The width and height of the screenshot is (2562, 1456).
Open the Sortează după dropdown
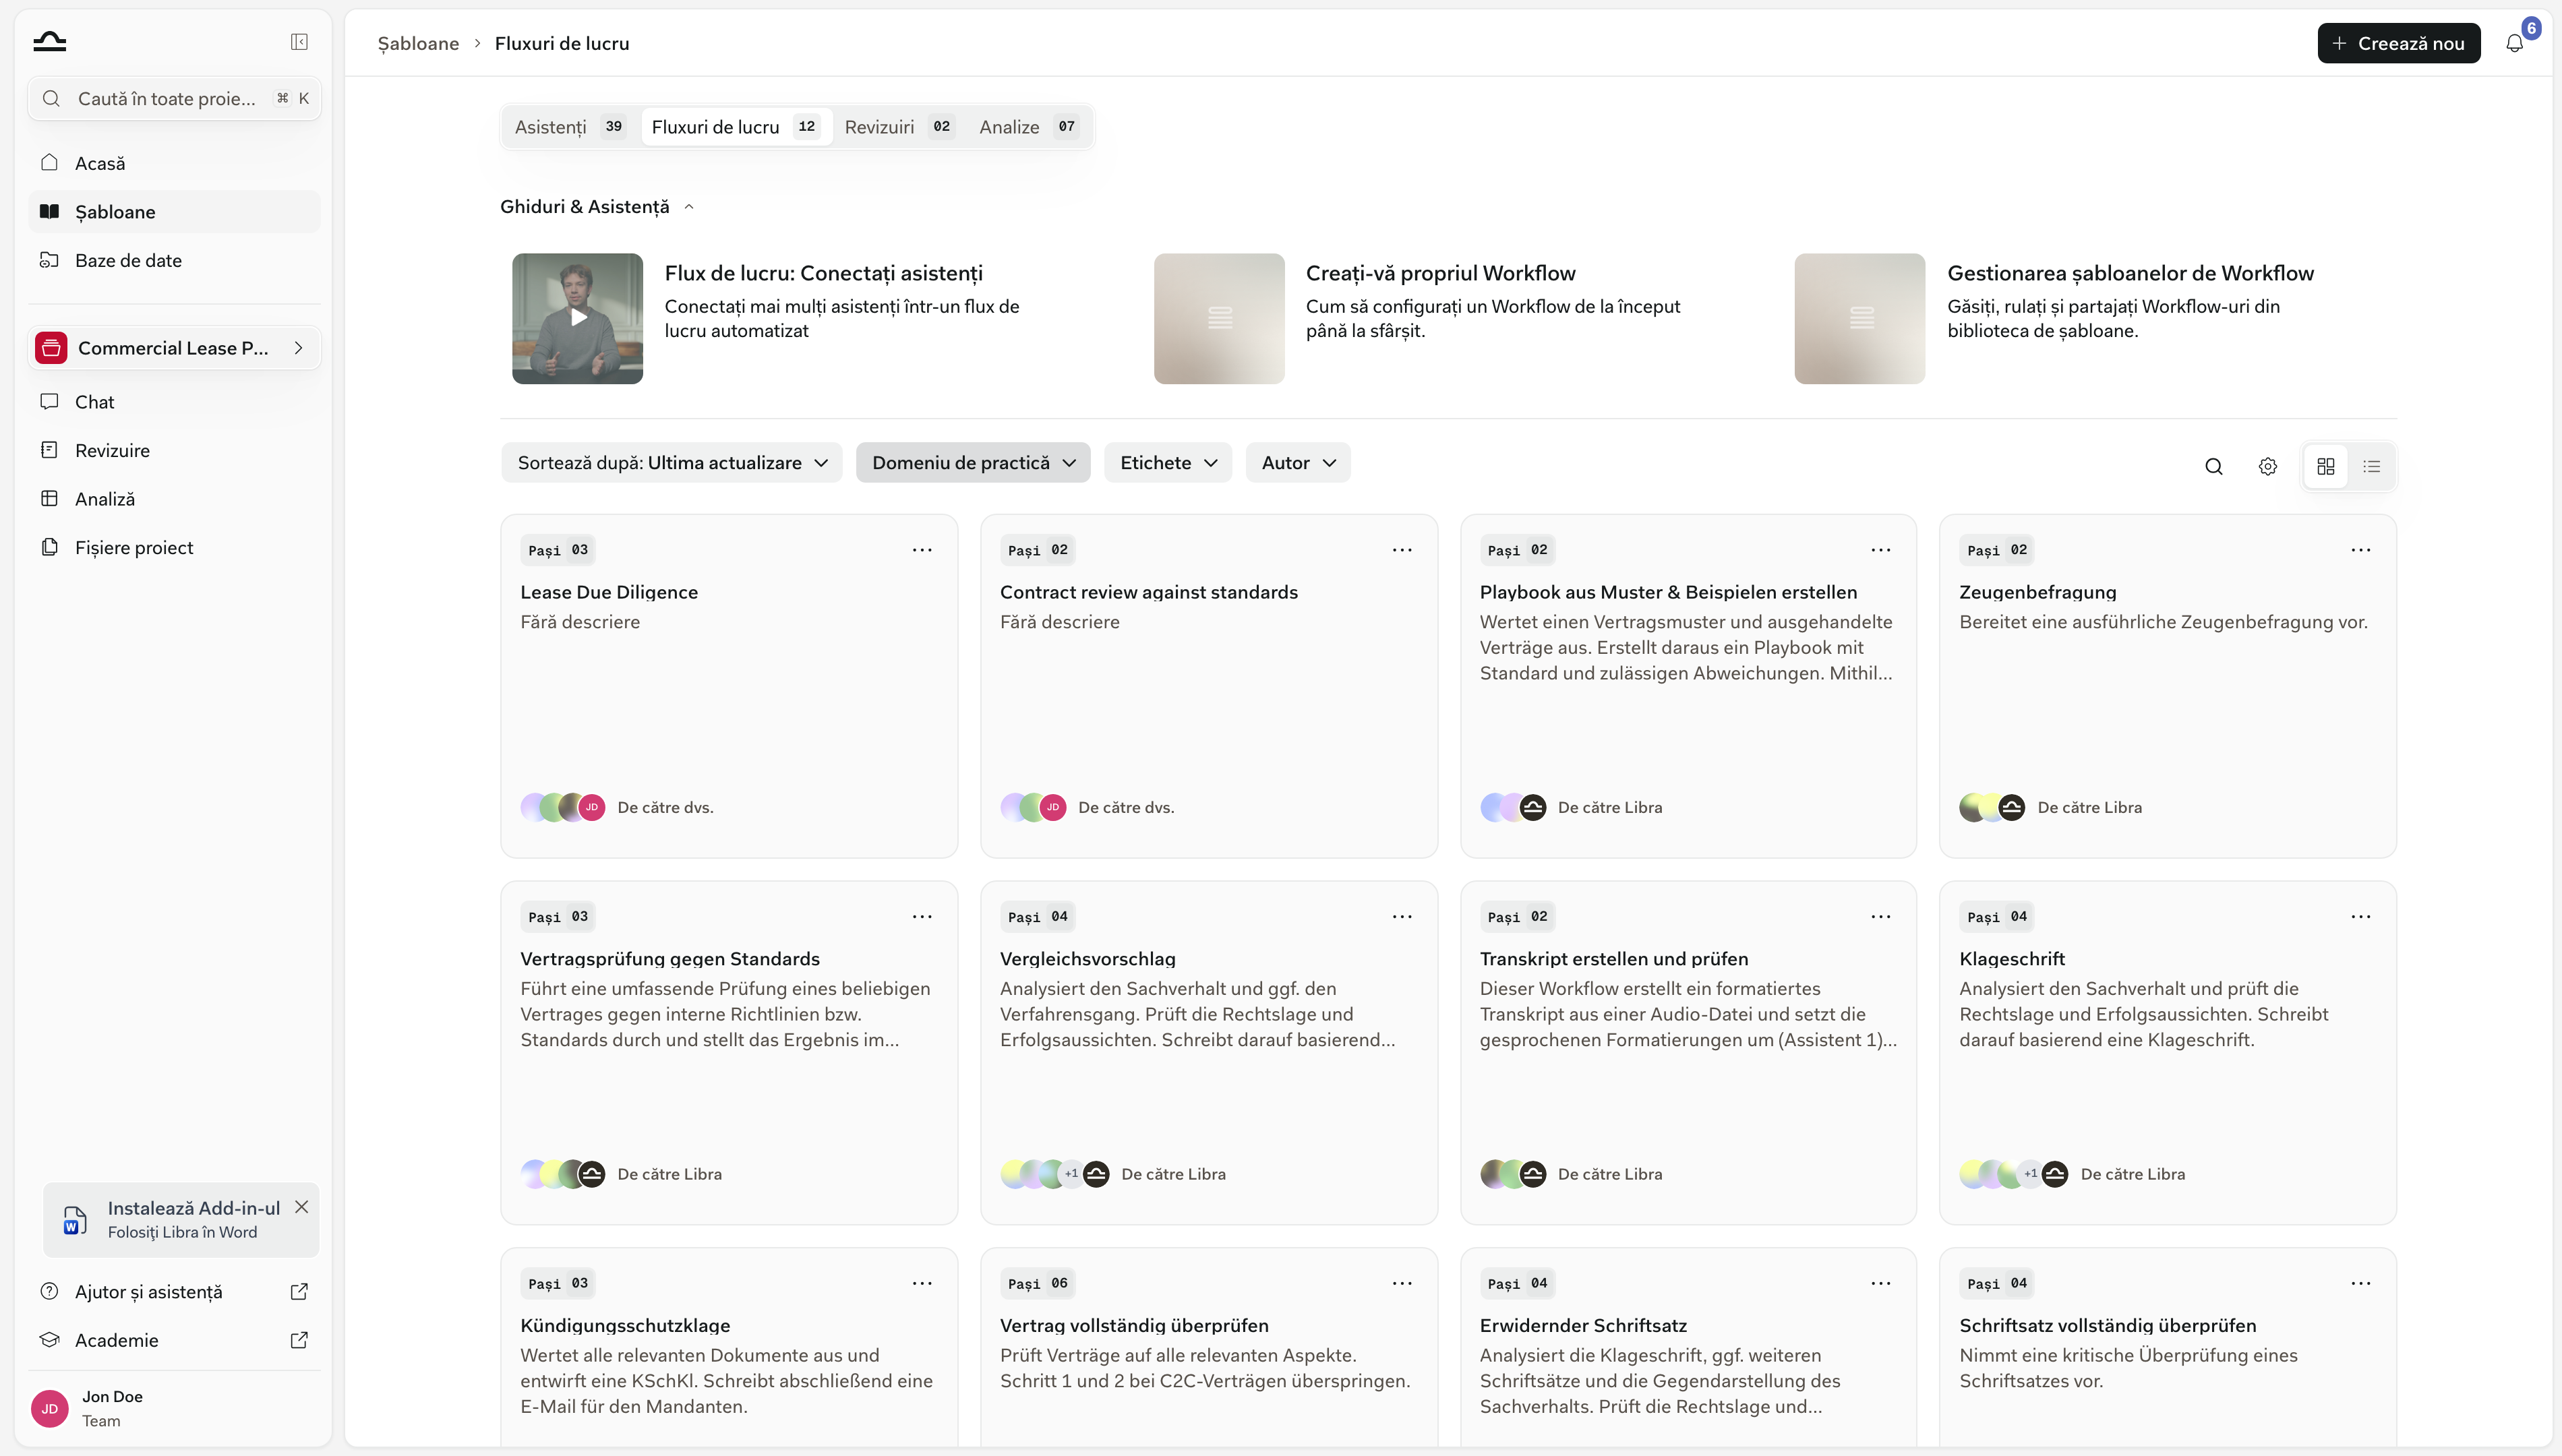pyautogui.click(x=672, y=463)
